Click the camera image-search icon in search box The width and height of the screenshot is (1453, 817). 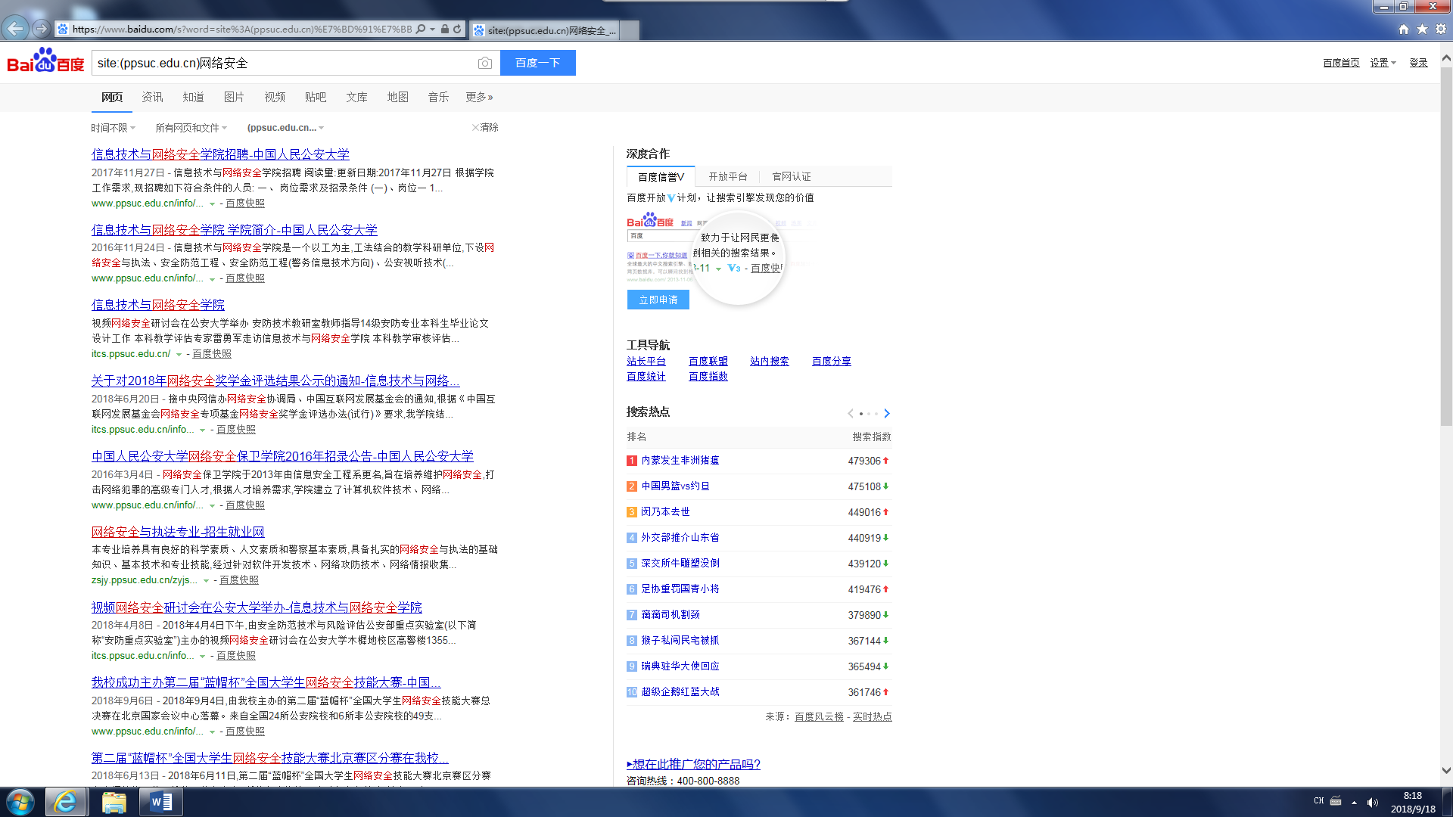click(485, 63)
